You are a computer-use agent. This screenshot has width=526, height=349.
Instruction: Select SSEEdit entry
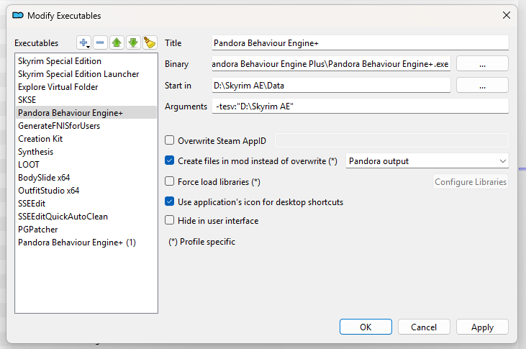coord(86,204)
